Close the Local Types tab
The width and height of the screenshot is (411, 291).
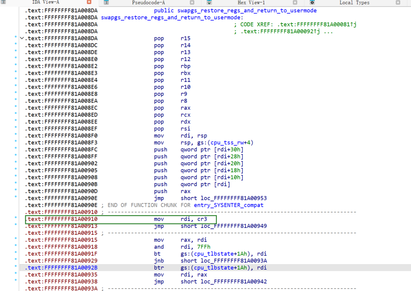(x=398, y=2)
